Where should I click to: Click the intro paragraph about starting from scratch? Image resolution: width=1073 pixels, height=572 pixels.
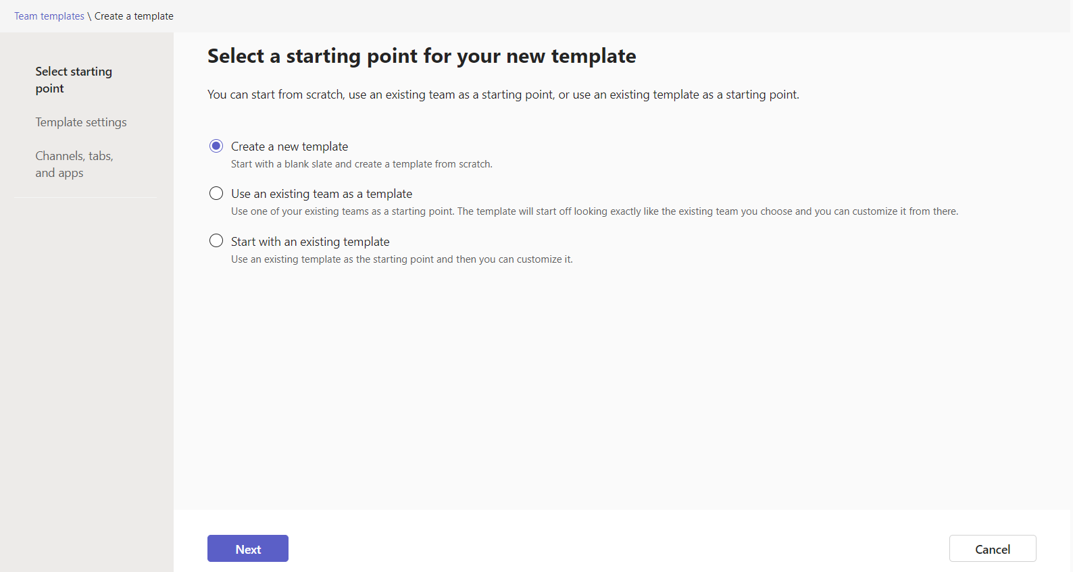tap(503, 95)
